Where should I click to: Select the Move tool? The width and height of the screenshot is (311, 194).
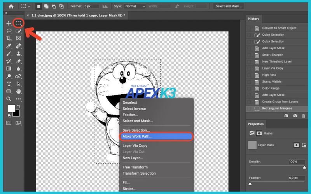[9, 23]
